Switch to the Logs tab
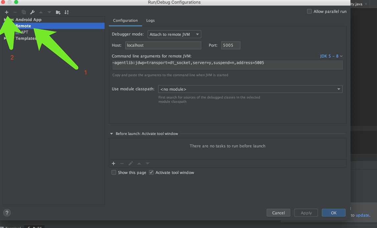Screen dimensions: 377x228 click(150, 20)
